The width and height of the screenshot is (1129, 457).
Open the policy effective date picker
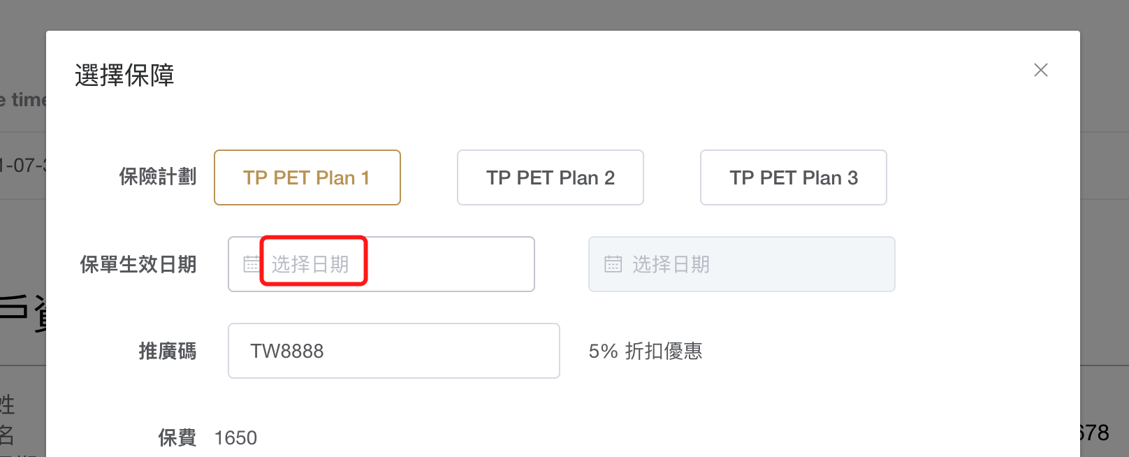(x=381, y=264)
